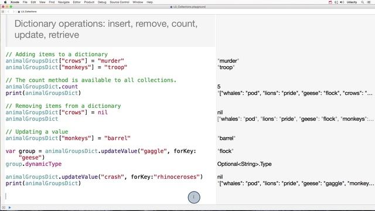Click the "// Removing items" comment
This screenshot has height=211, width=375.
click(63, 106)
